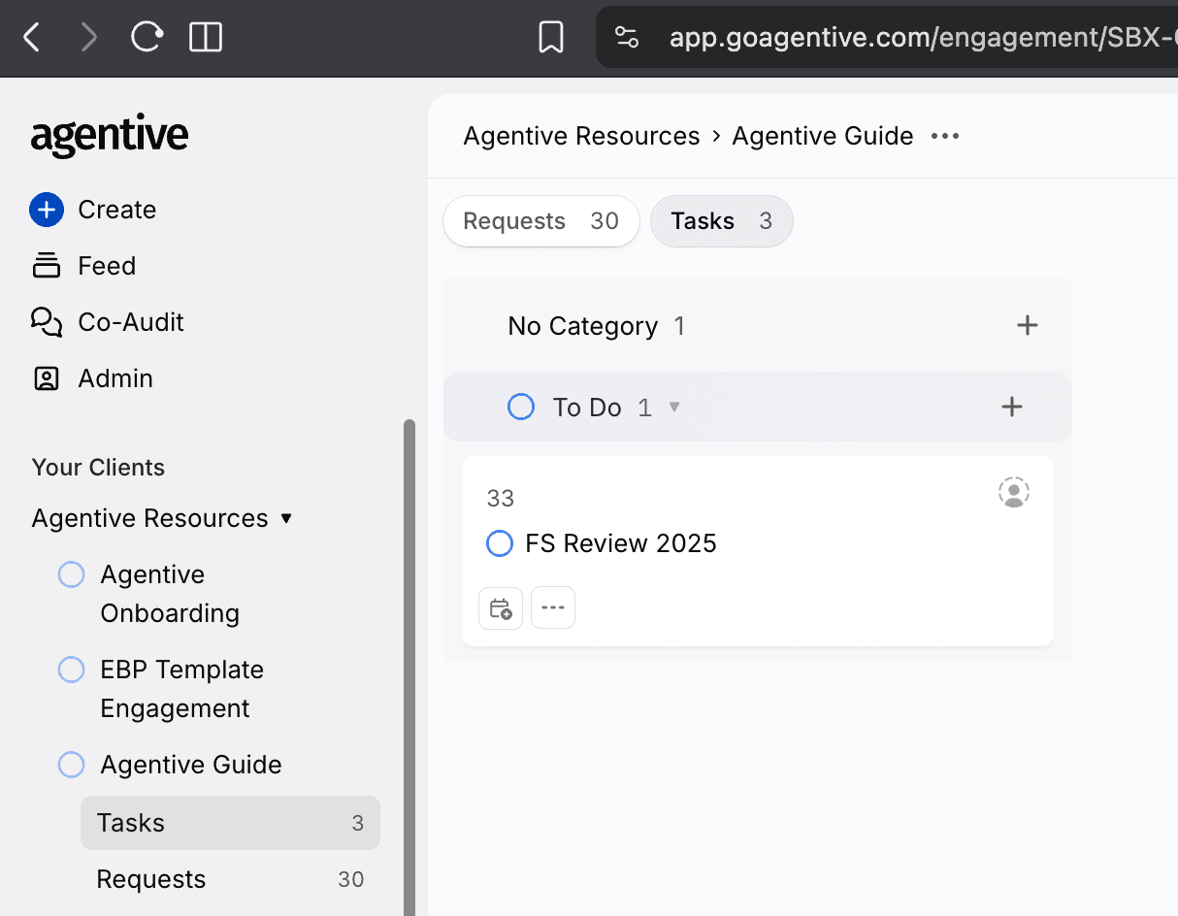The height and width of the screenshot is (916, 1178).
Task: Add item with No Category plus icon
Action: click(1028, 325)
